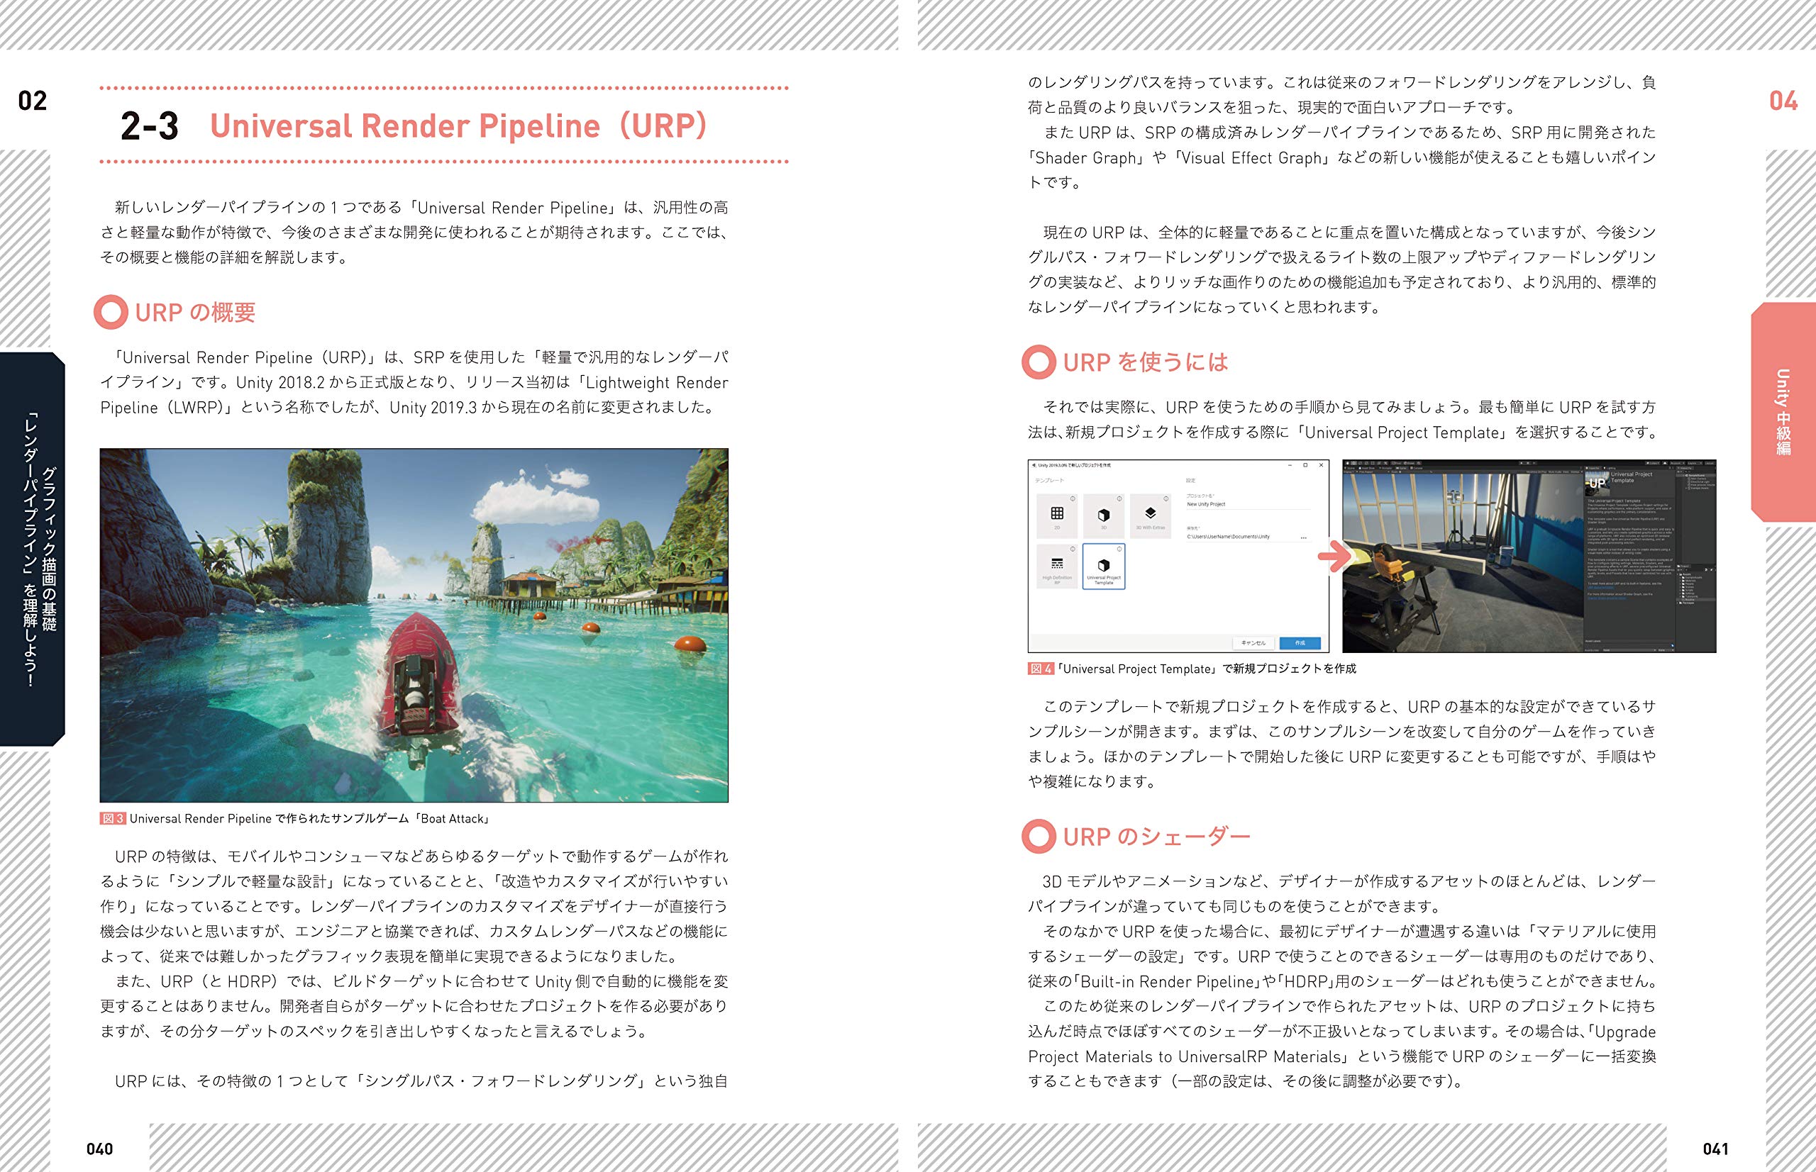Toggle Stats overlay in Game view
Viewport: 1816px width, 1172px height.
coord(1566,471)
